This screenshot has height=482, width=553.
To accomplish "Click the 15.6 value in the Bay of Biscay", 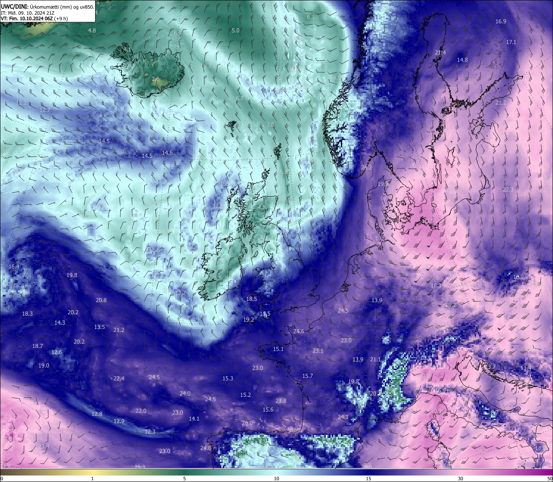I will point(268,409).
